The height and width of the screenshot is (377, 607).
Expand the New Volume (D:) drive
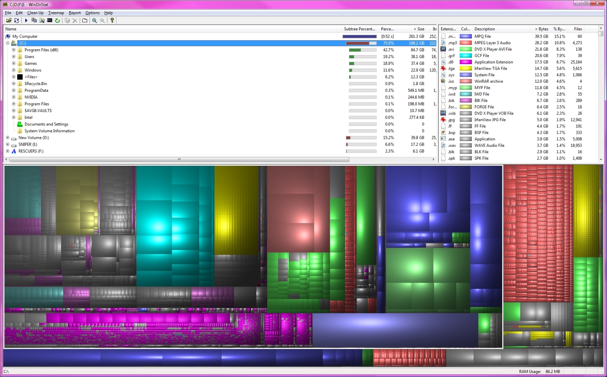pyautogui.click(x=8, y=138)
